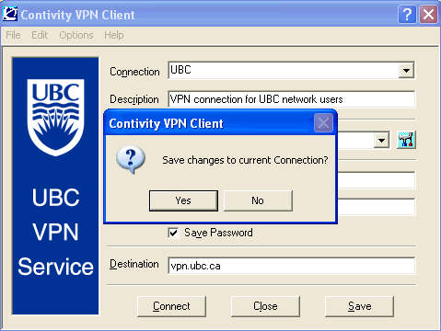Close the Save changes dialog

(323, 123)
